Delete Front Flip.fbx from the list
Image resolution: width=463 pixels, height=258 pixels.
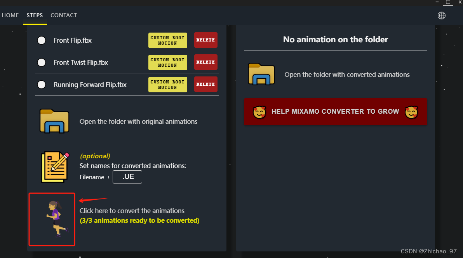click(x=205, y=40)
